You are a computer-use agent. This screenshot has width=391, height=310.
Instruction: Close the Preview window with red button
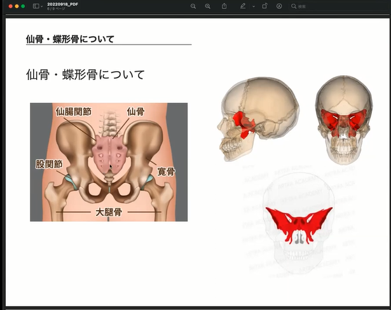pyautogui.click(x=10, y=6)
